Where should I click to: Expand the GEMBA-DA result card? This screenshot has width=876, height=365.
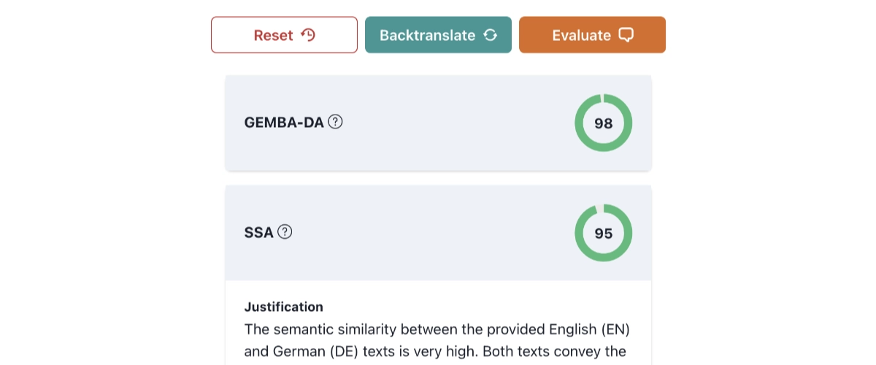click(438, 123)
